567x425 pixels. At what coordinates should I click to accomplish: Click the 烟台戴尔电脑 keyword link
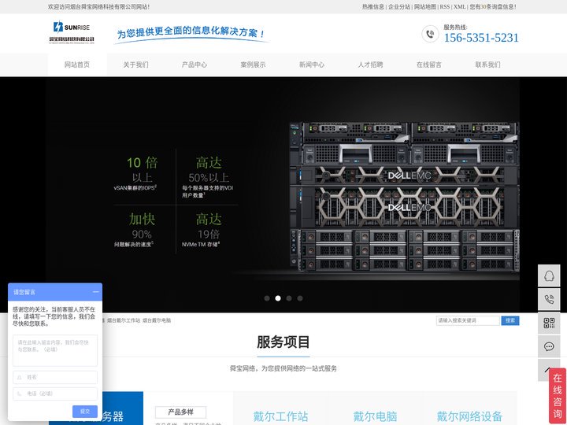(157, 320)
